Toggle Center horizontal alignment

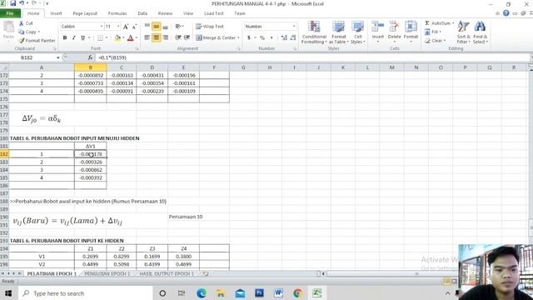tap(156, 37)
